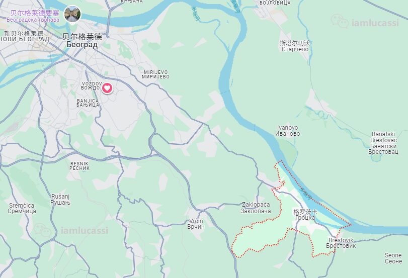408x278 pixels.
Task: Open the Belgrade Fortress photo thumbnail
Action: click(72, 14)
